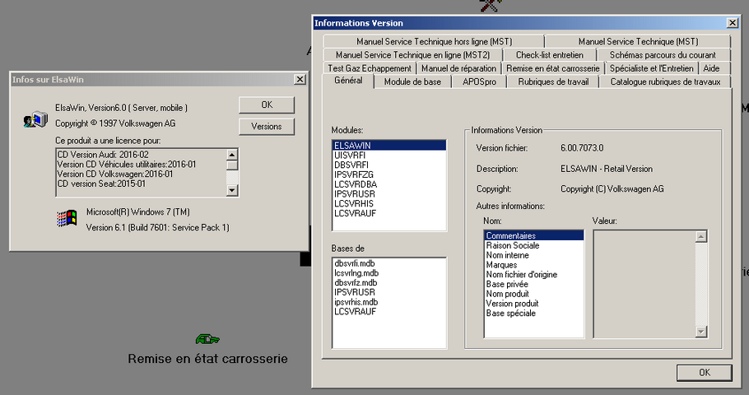Click CD Version Audi: 2016-02 line

click(103, 154)
